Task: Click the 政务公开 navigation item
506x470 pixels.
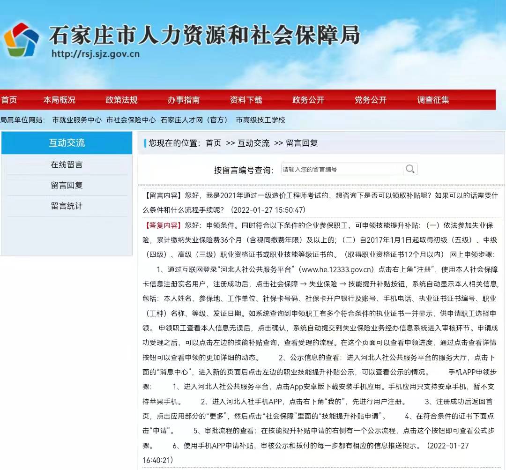Action: tap(308, 100)
